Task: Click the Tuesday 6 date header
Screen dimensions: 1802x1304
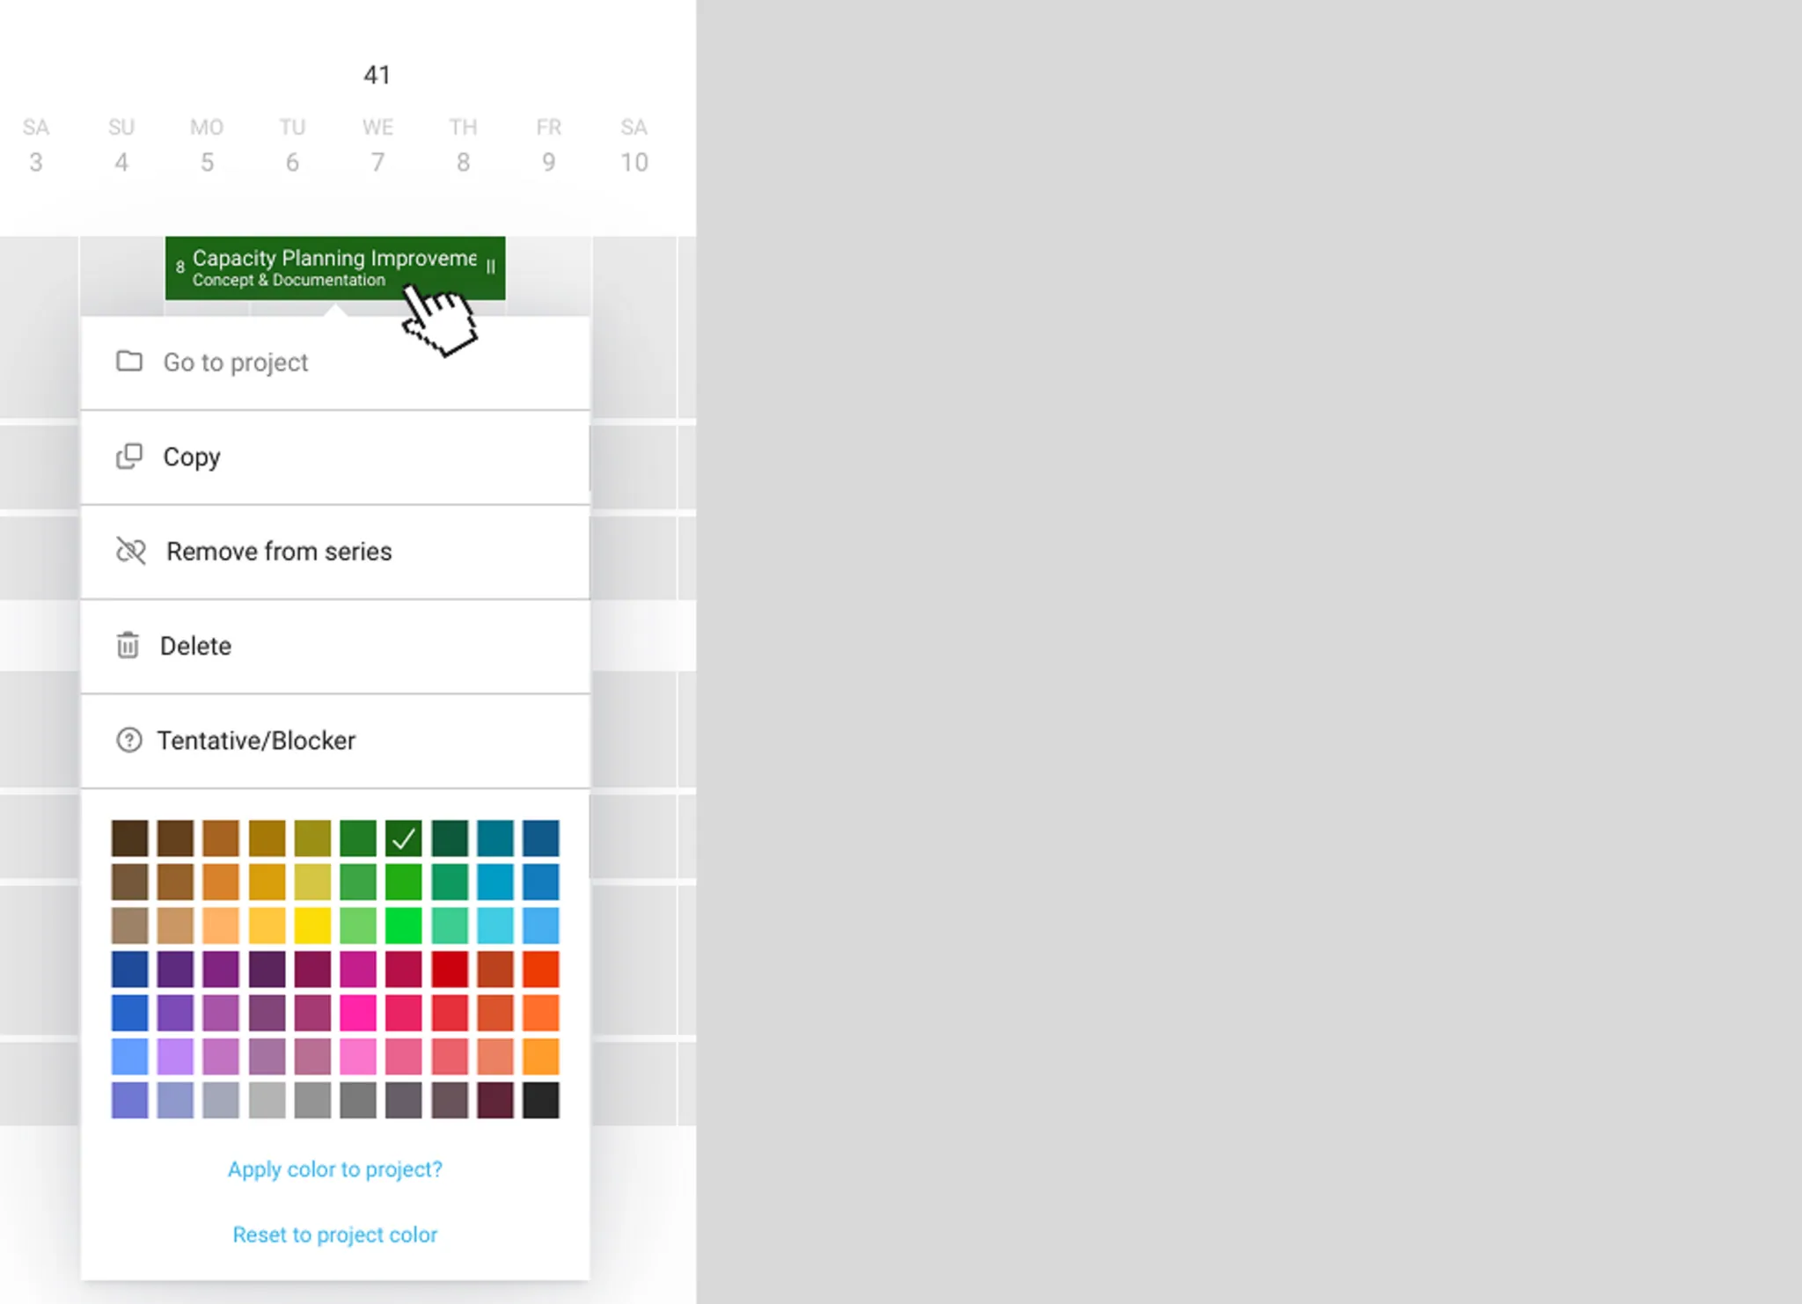Action: point(292,145)
